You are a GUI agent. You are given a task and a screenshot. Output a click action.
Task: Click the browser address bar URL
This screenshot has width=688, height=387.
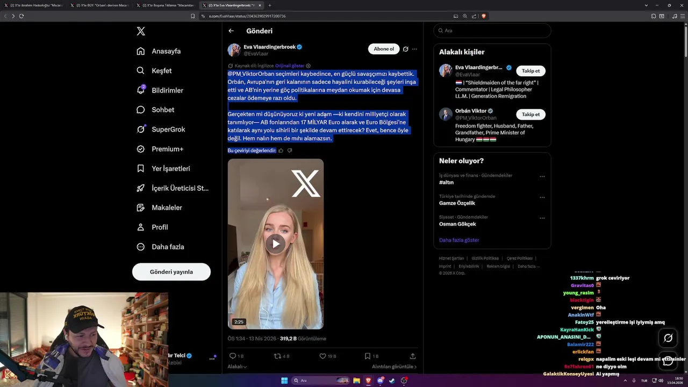pos(247,16)
